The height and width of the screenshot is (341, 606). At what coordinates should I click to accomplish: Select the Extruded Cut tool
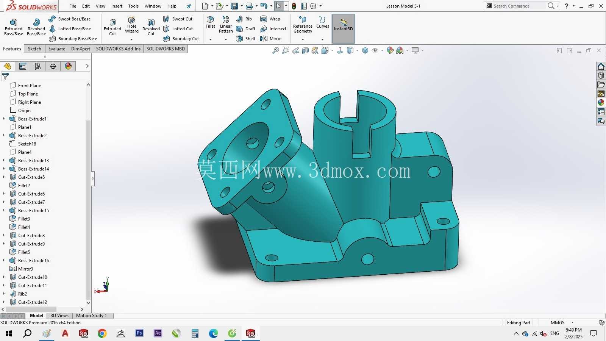coord(112,27)
